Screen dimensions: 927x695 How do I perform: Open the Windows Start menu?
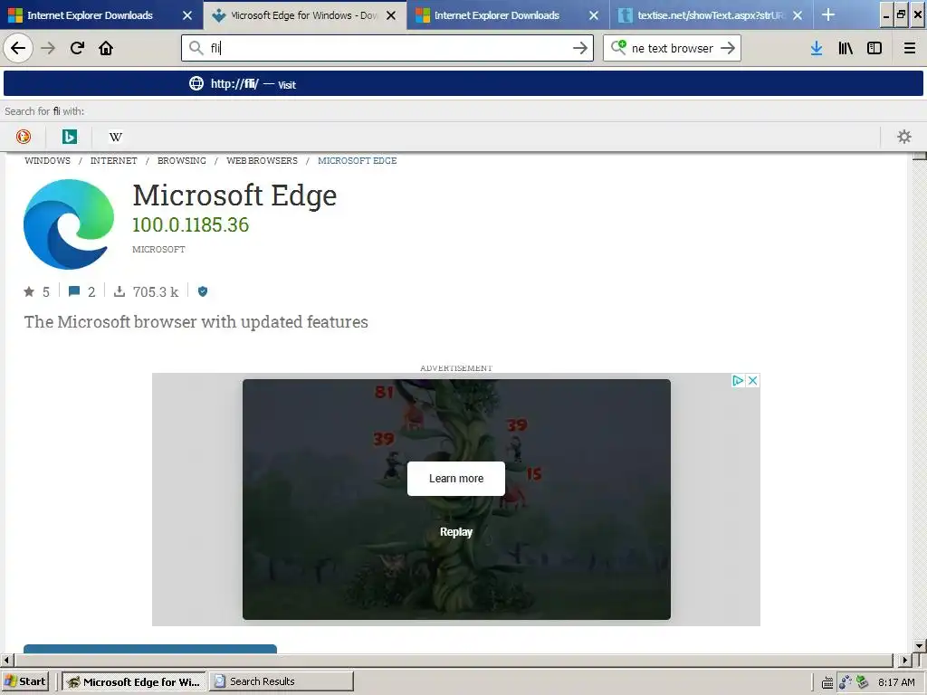(24, 681)
